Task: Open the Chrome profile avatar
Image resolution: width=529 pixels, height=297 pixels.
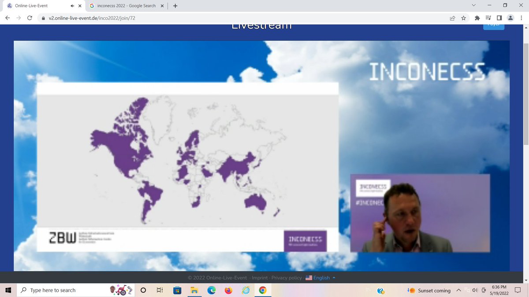Action: coord(510,18)
